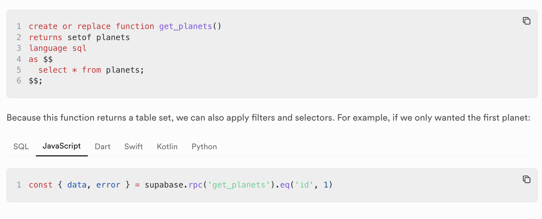Select the JavaScript tab
This screenshot has height=219, width=542.
pyautogui.click(x=62, y=146)
